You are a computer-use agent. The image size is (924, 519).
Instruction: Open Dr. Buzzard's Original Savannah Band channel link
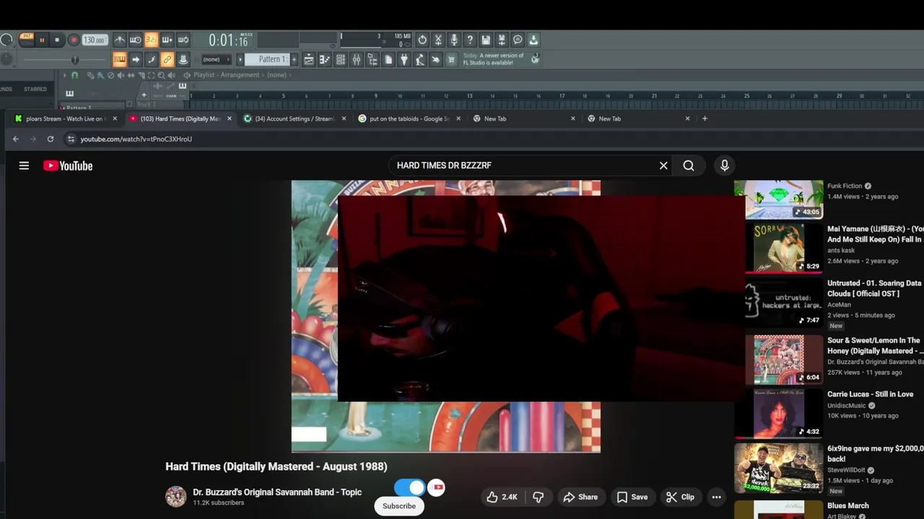[x=277, y=492]
